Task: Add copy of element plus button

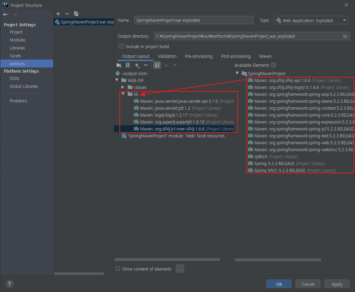Action: pos(137,65)
